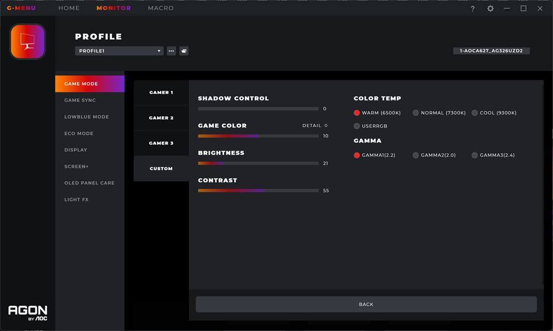
Task: Click the Game Color DETAIL gear icon
Action: click(326, 126)
